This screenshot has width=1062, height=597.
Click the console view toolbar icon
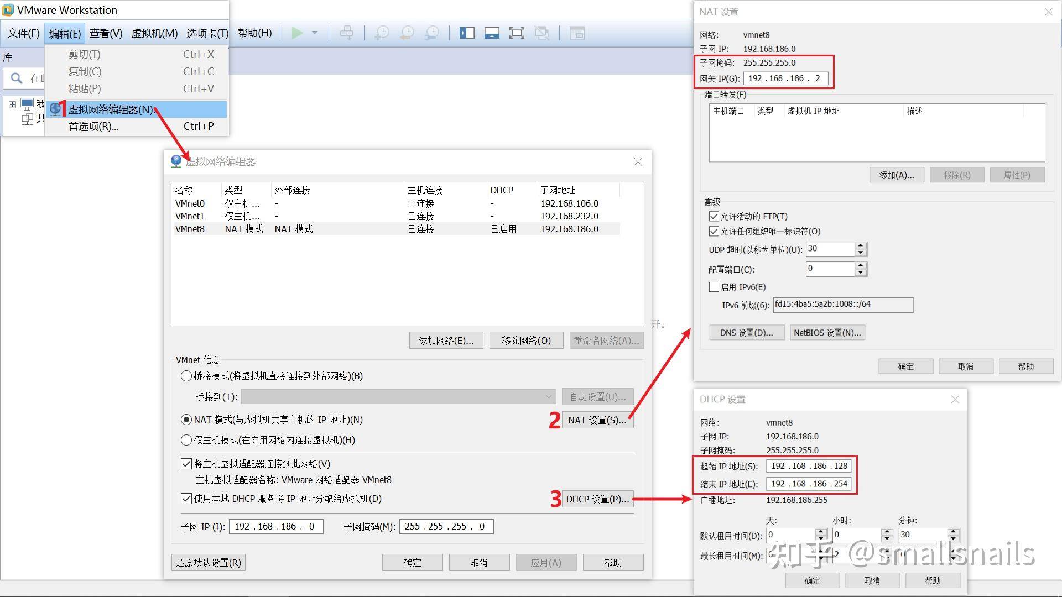(577, 33)
